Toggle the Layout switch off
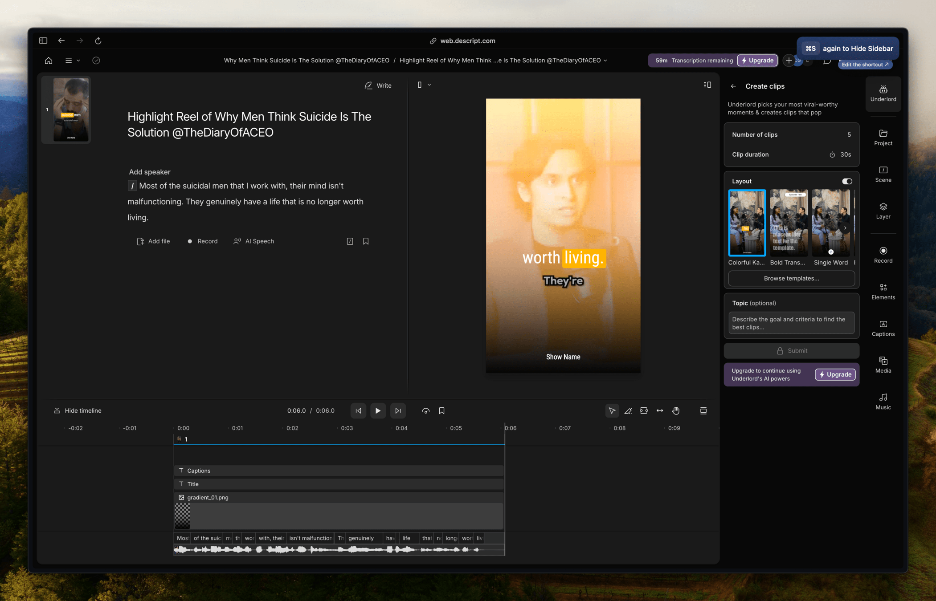The height and width of the screenshot is (601, 936). pos(847,181)
